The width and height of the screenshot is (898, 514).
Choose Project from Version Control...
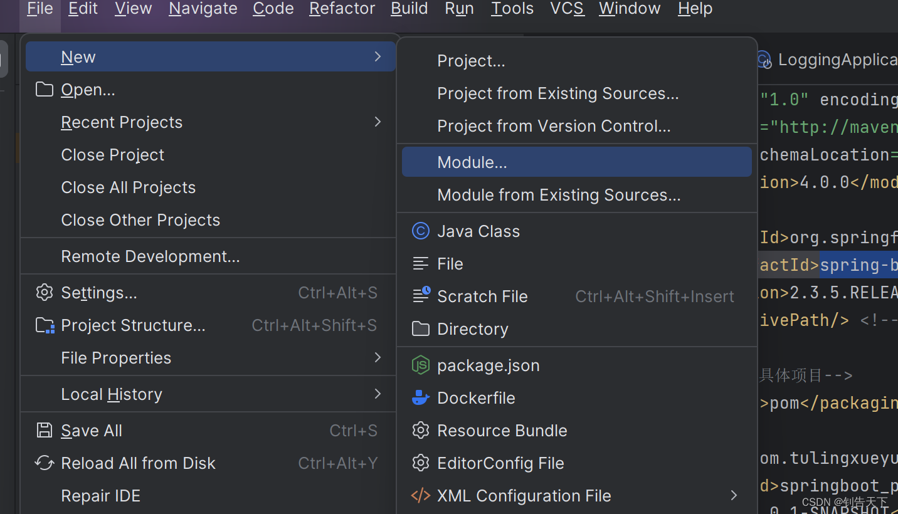[577, 126]
